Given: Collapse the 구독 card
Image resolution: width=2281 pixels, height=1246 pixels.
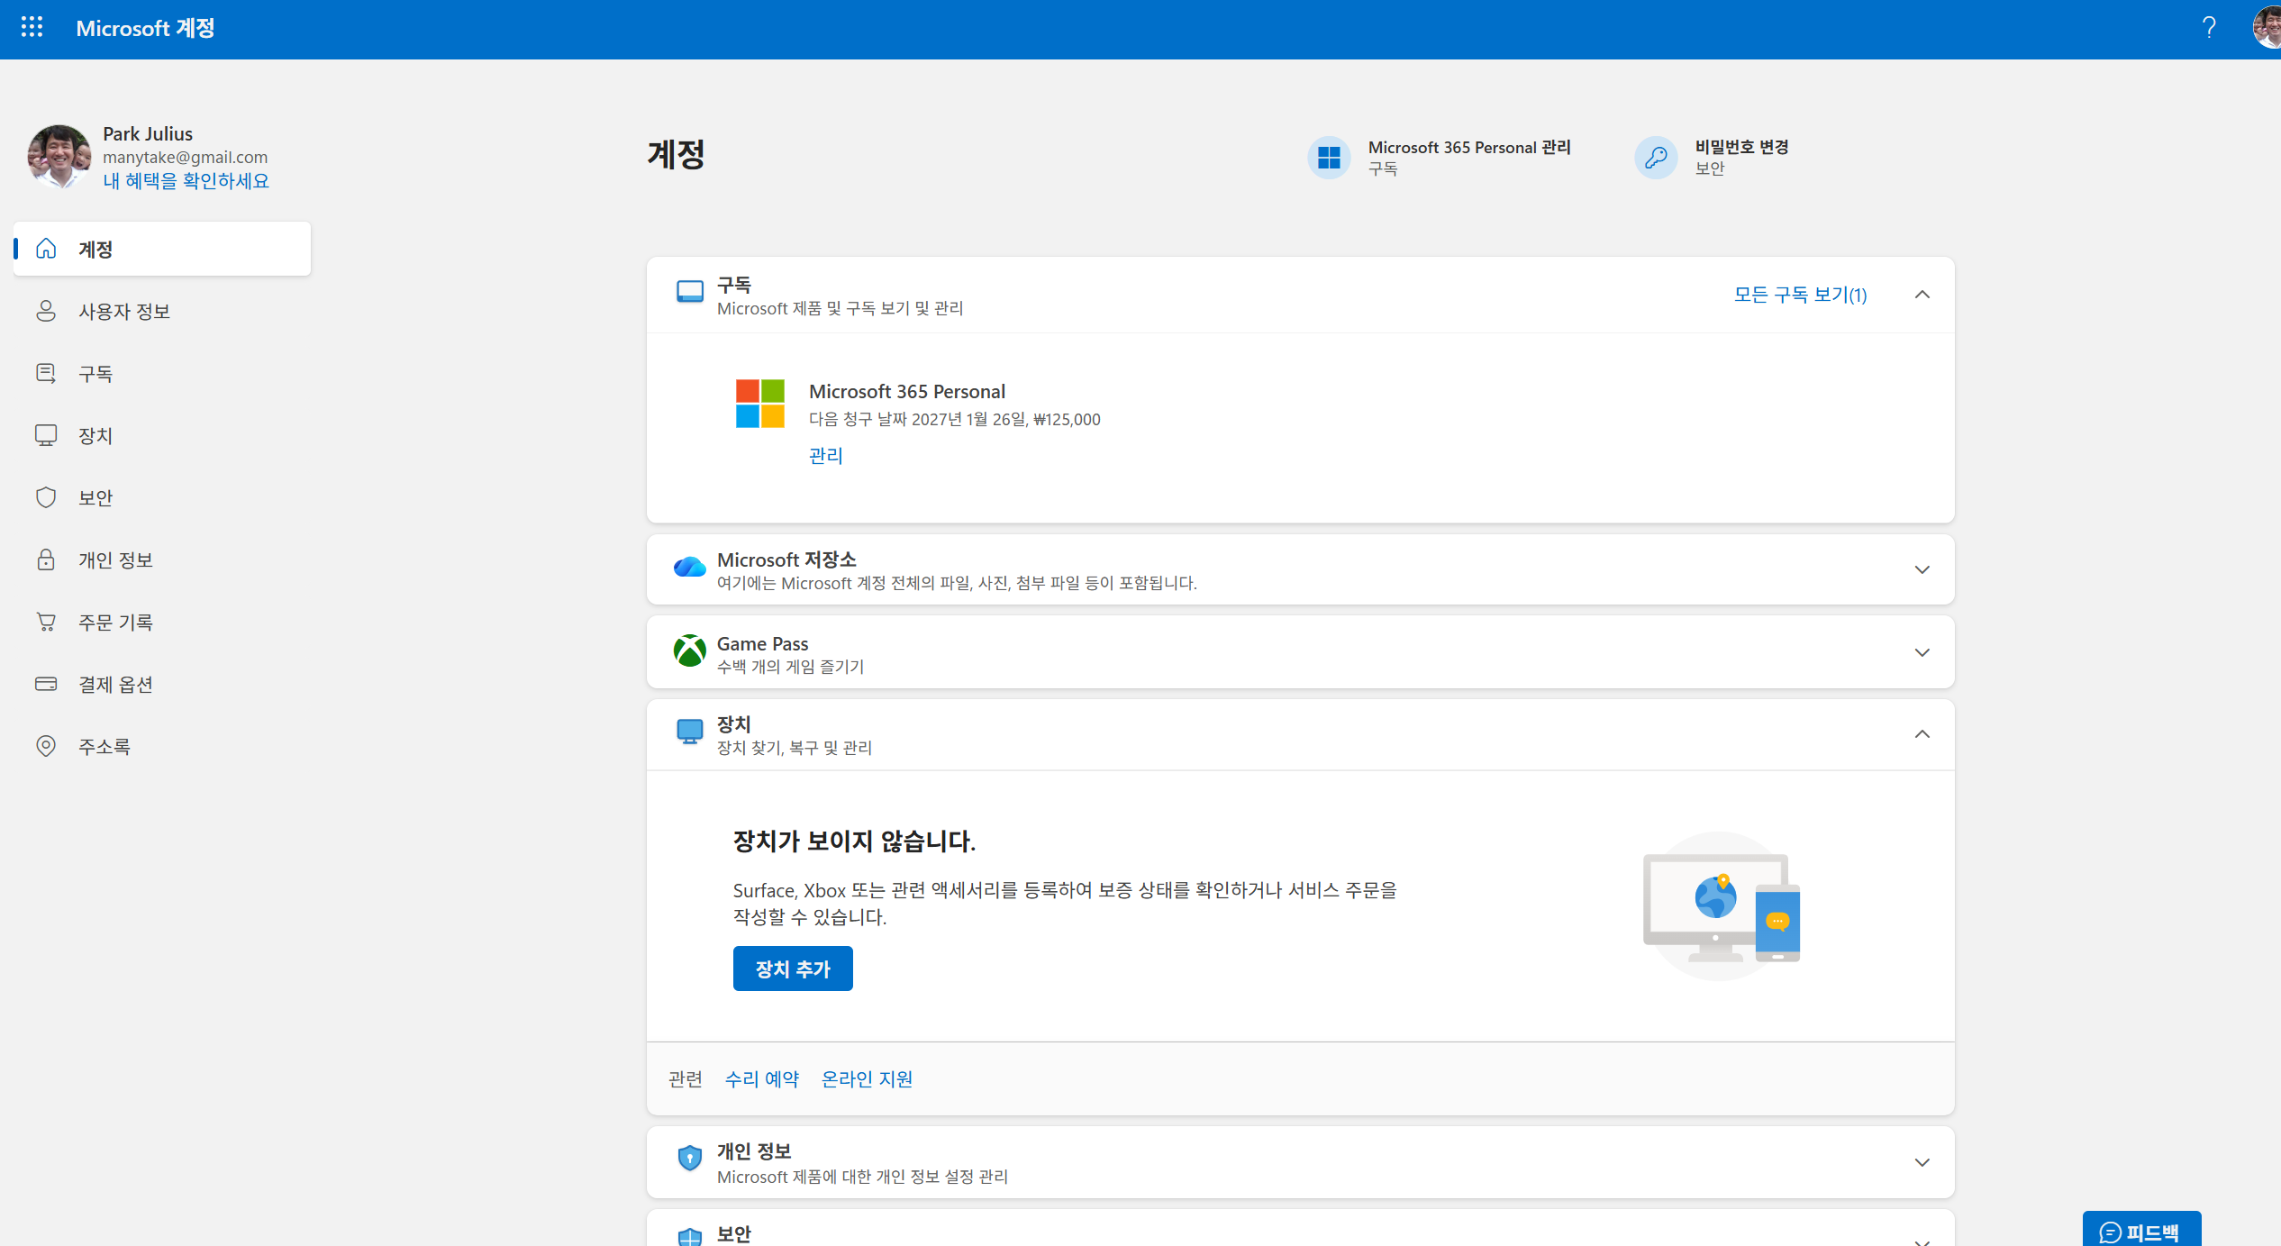Looking at the screenshot, I should [1922, 295].
